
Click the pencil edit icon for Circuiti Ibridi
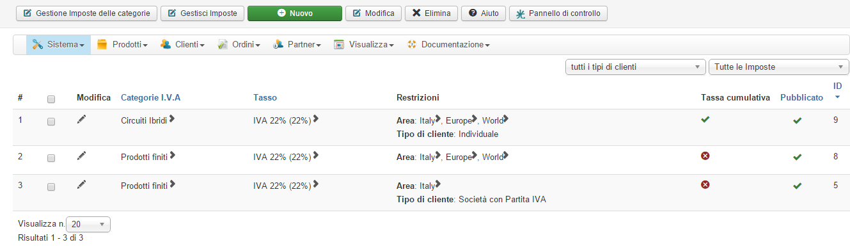point(81,119)
